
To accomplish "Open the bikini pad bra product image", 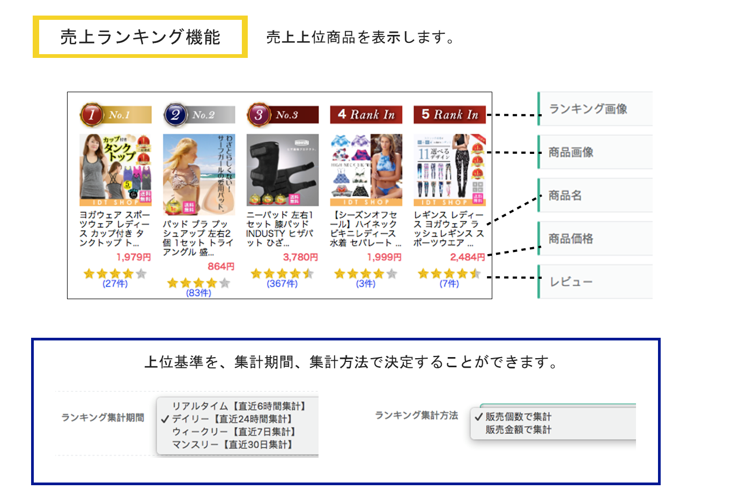I will 199,175.
